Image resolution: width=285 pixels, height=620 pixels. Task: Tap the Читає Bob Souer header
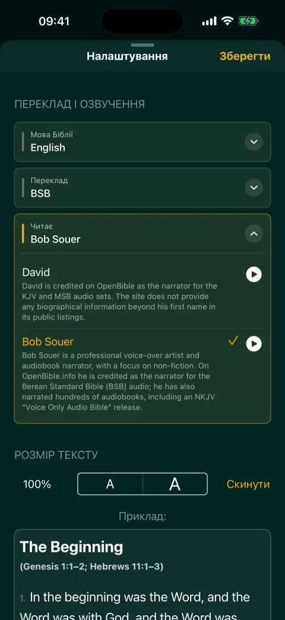(x=142, y=233)
